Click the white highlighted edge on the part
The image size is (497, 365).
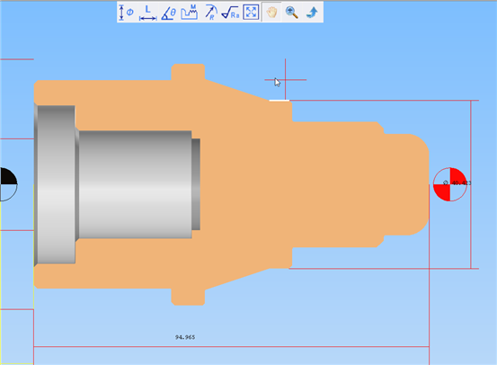point(280,101)
